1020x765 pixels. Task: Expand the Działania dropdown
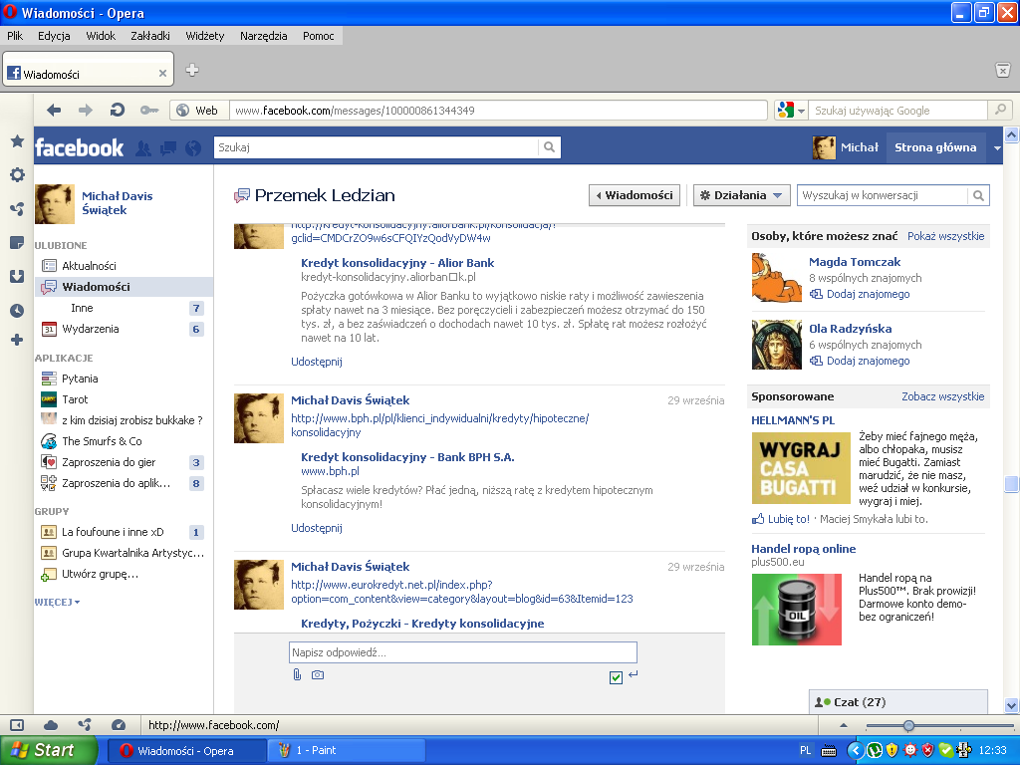tap(741, 195)
